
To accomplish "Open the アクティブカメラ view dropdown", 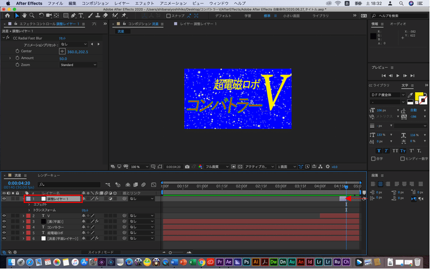I will coord(259,167).
